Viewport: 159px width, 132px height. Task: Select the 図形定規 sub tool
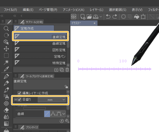[40, 49]
